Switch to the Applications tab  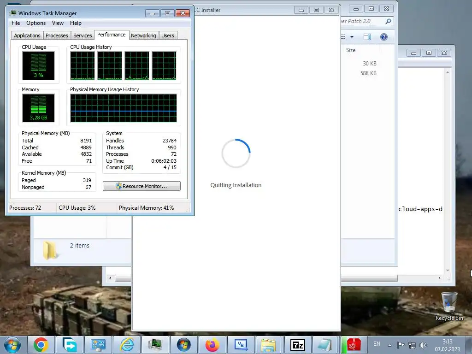pyautogui.click(x=27, y=35)
